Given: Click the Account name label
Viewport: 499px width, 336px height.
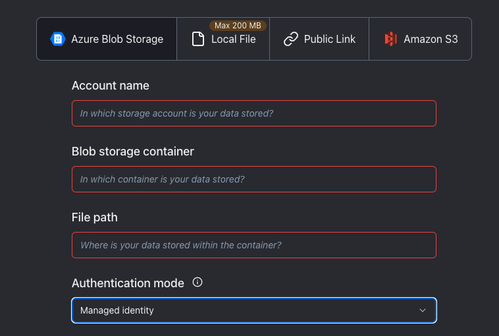Looking at the screenshot, I should click(x=111, y=86).
